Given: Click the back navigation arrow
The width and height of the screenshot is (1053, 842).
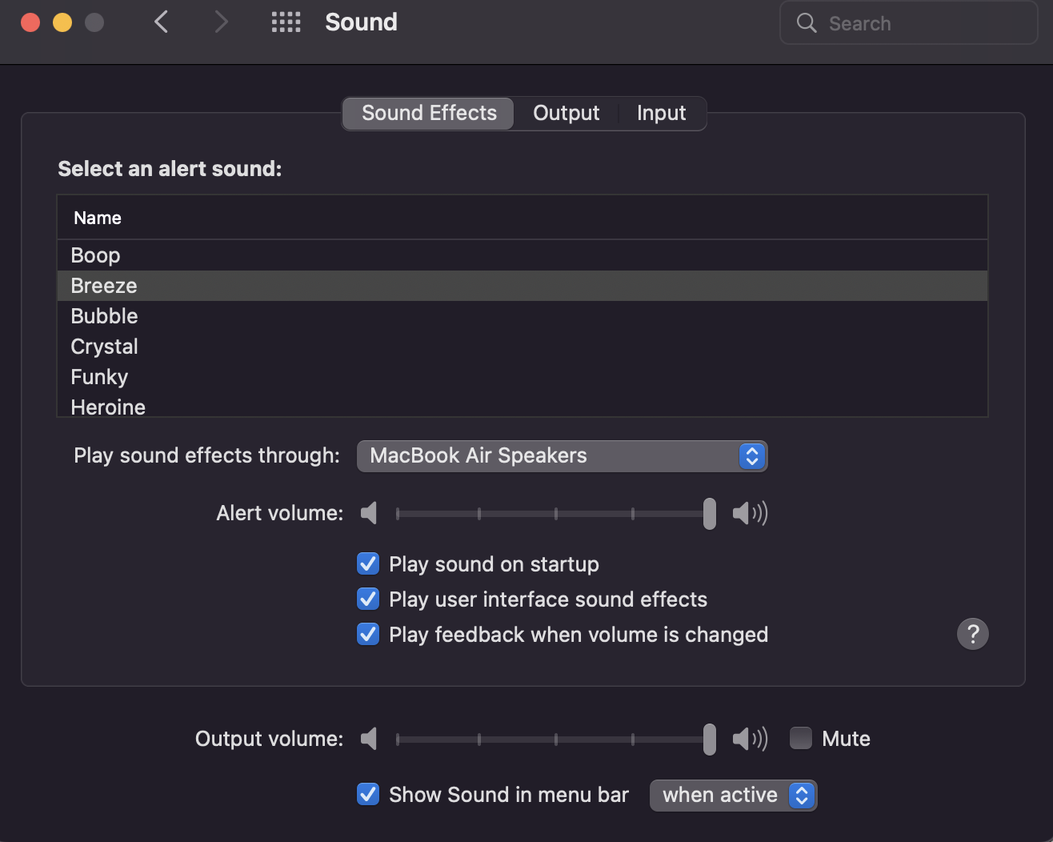Looking at the screenshot, I should 161,22.
